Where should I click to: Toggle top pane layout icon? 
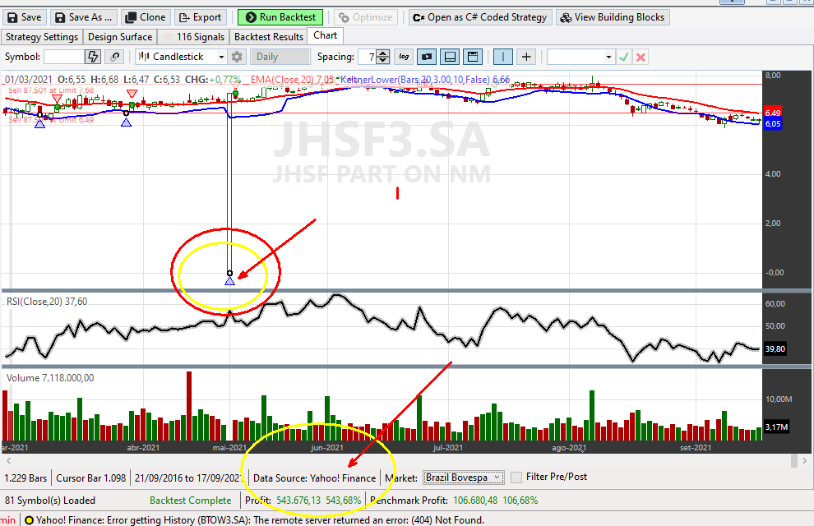473,57
